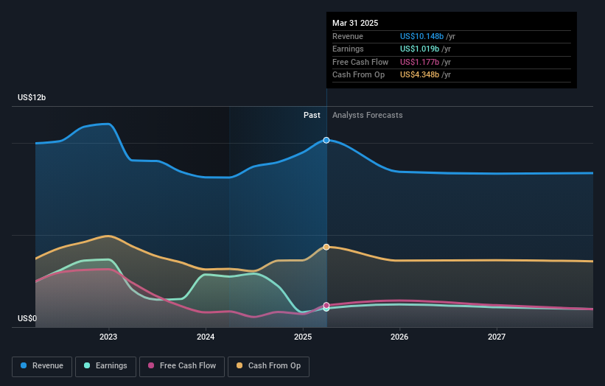605x386 pixels.
Task: Click the Past label on chart
Action: (312, 116)
